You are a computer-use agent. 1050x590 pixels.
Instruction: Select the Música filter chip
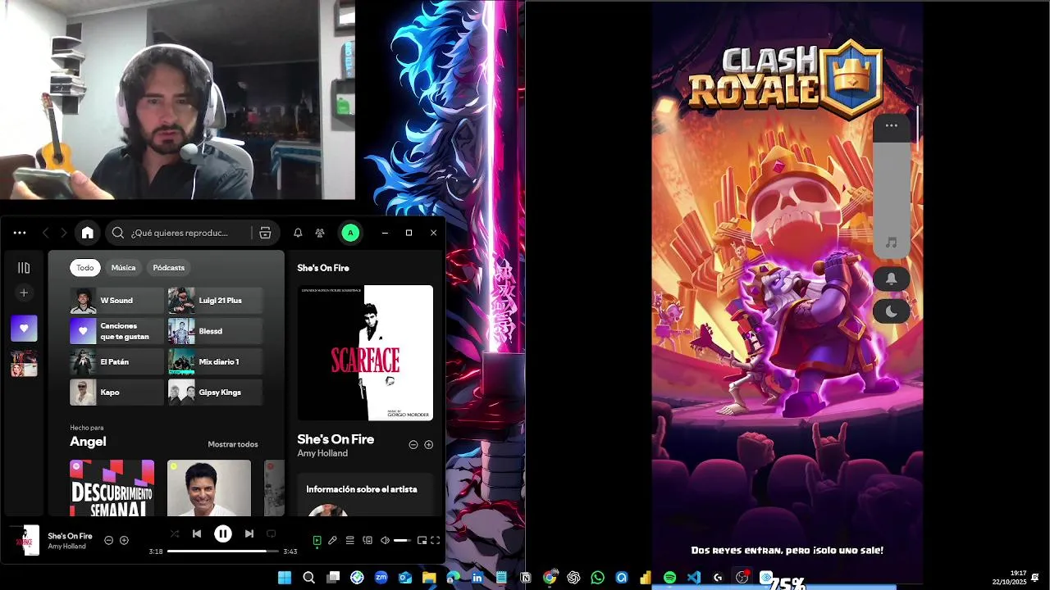click(123, 268)
